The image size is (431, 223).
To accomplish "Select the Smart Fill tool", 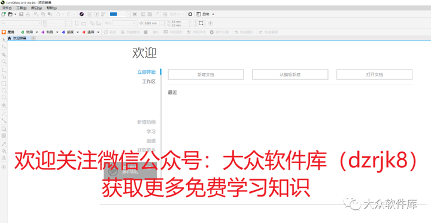I will coord(4,158).
